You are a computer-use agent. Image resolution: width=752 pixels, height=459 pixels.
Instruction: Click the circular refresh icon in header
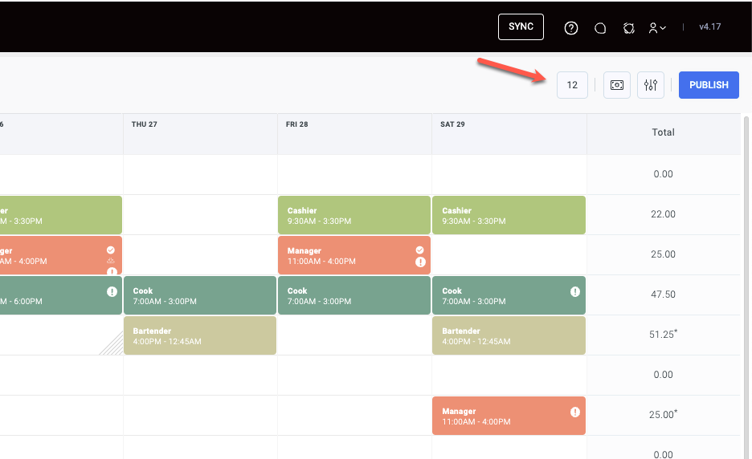coord(629,28)
